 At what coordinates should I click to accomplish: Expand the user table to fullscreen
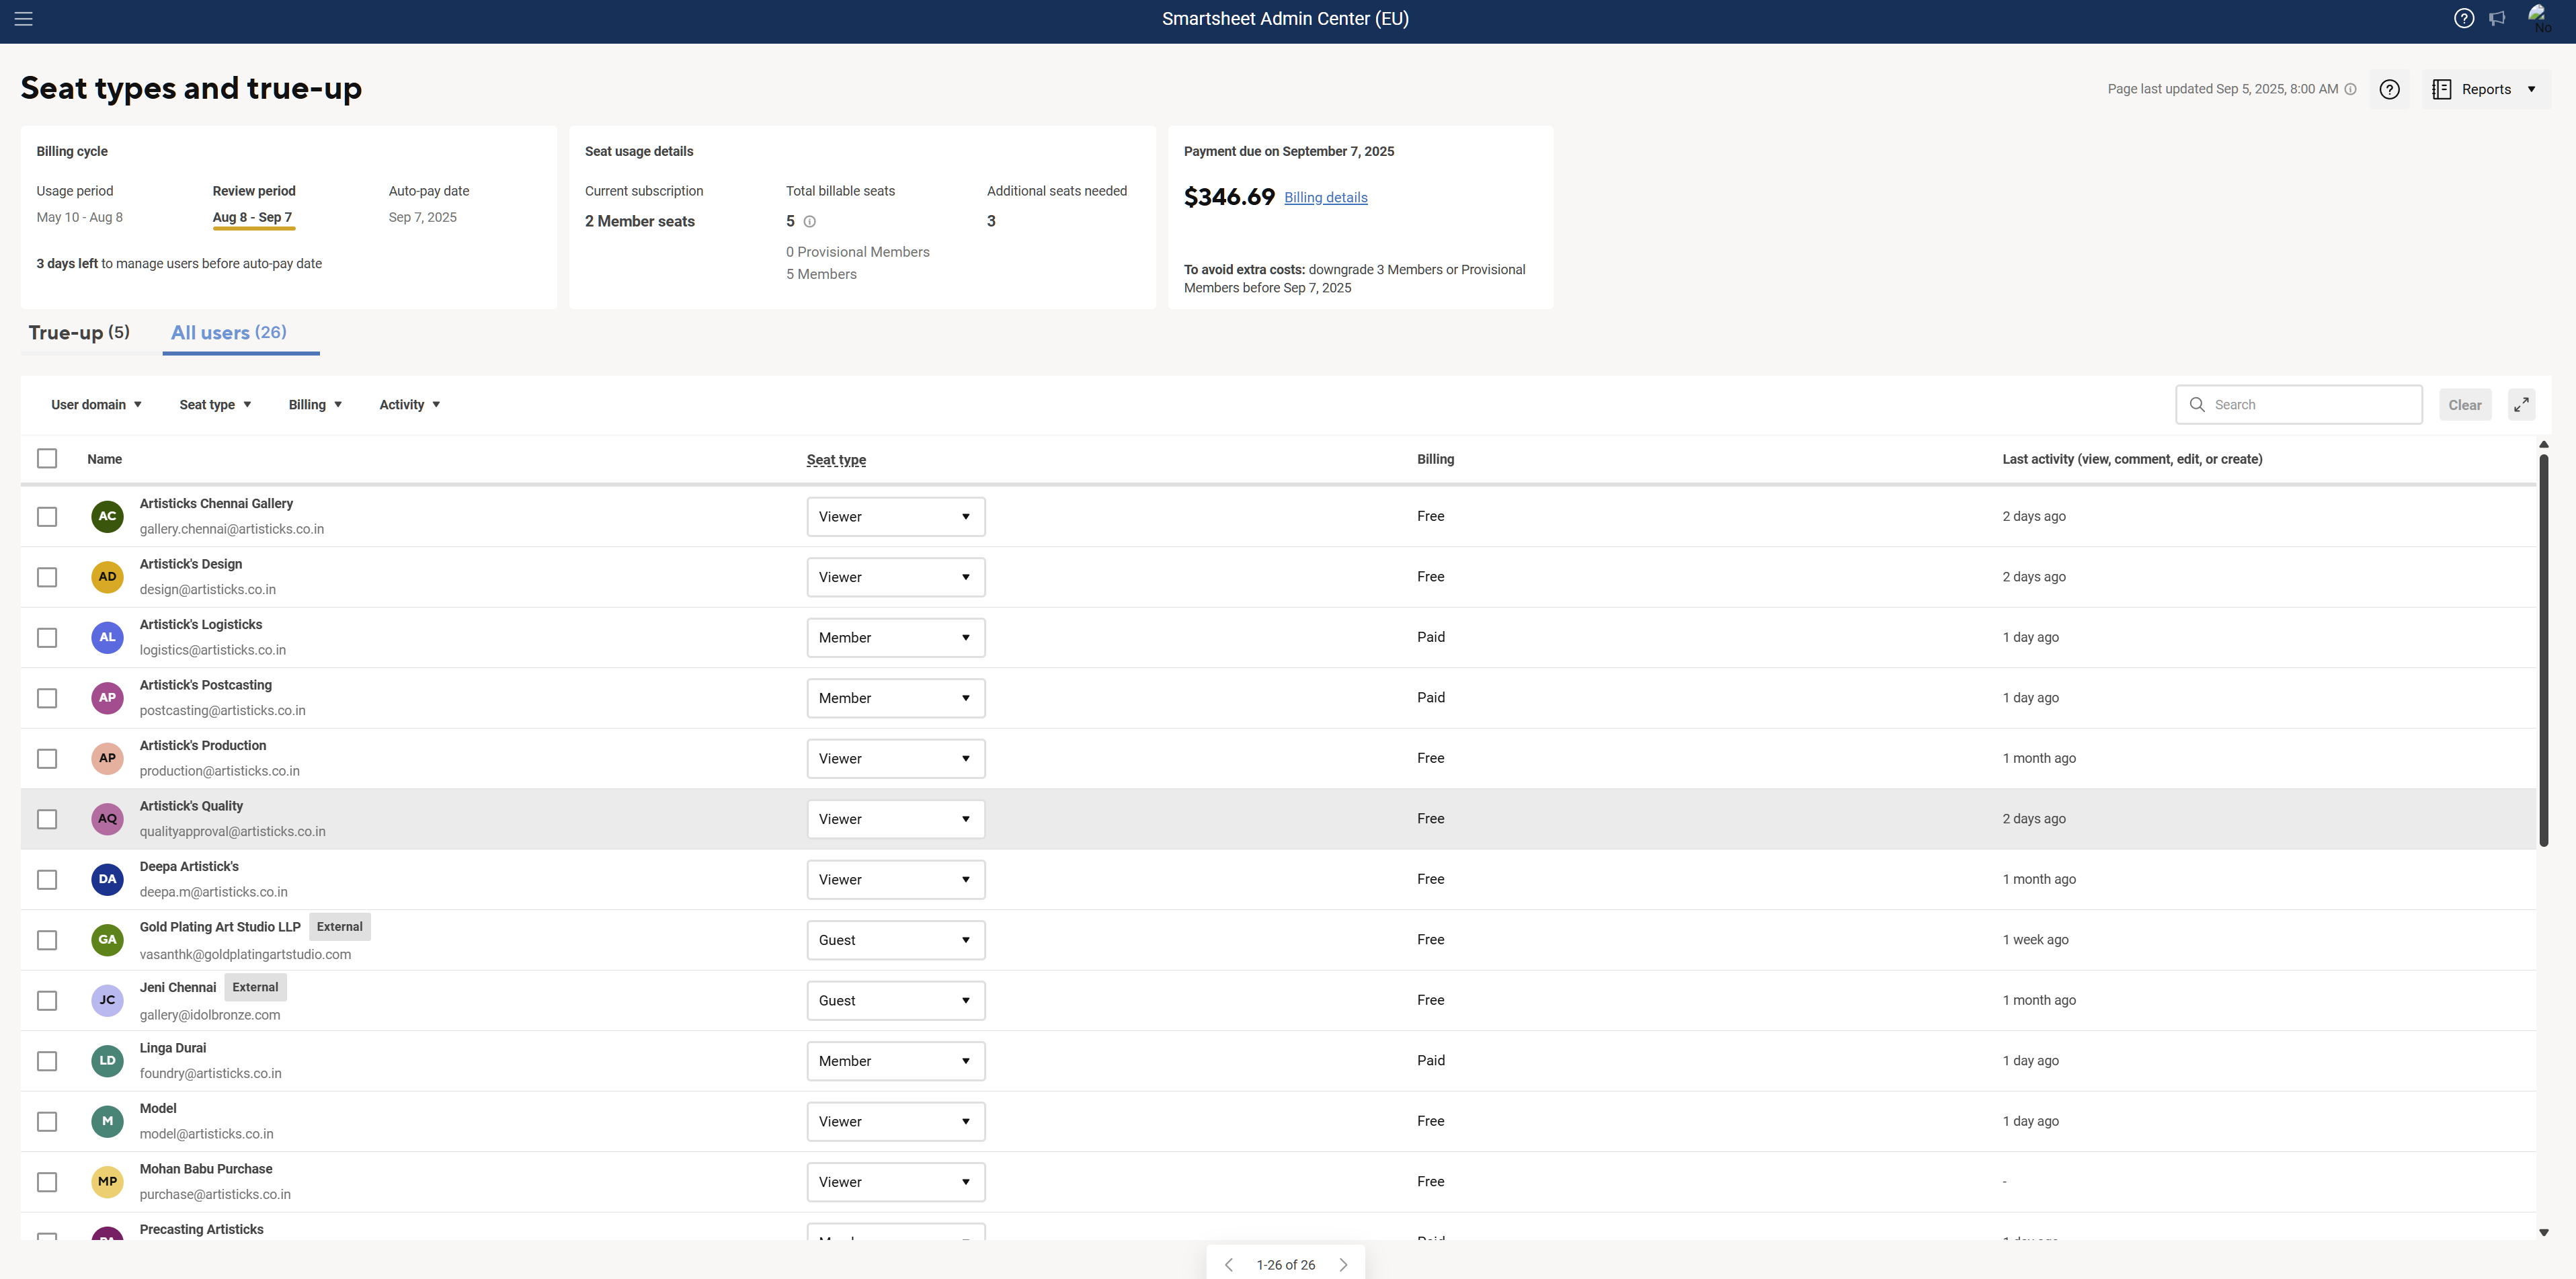pos(2521,404)
